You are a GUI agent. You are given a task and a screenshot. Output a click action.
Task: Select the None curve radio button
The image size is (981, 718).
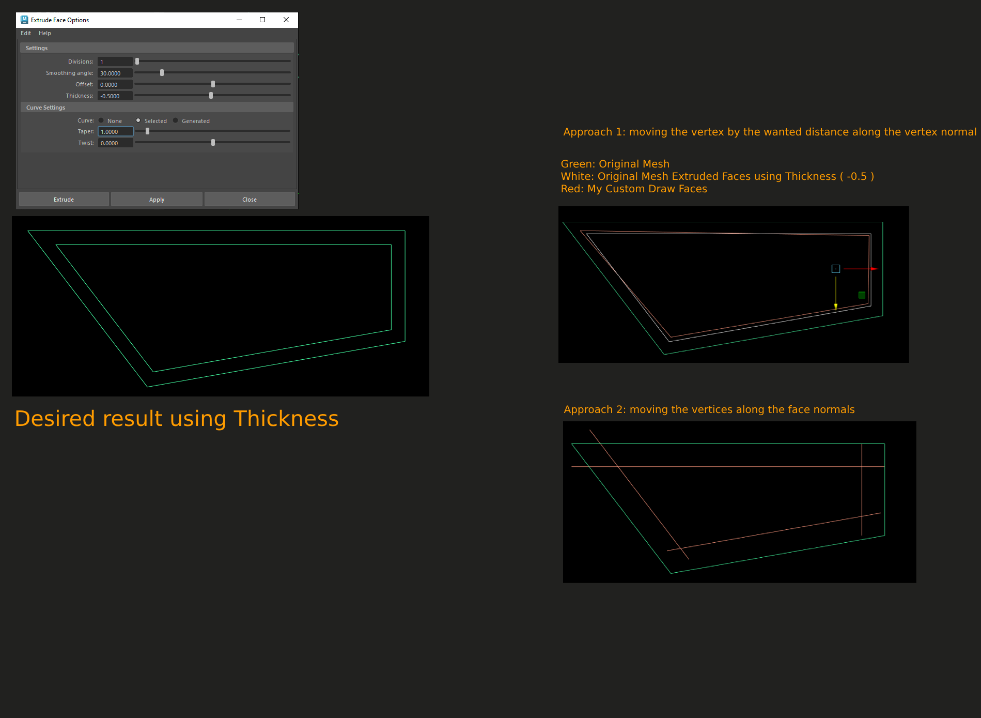point(101,120)
